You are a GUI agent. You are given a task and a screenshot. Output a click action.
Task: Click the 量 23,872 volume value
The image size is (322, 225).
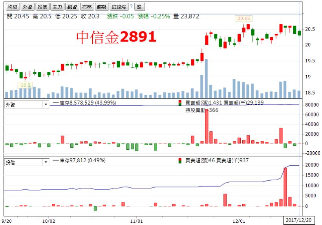pos(186,16)
